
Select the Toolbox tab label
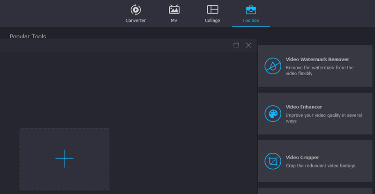pyautogui.click(x=251, y=21)
